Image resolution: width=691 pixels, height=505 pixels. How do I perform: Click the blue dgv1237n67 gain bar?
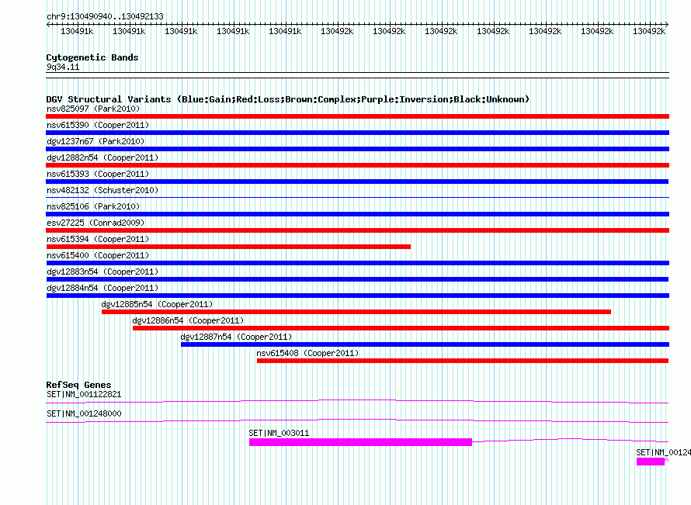(357, 149)
